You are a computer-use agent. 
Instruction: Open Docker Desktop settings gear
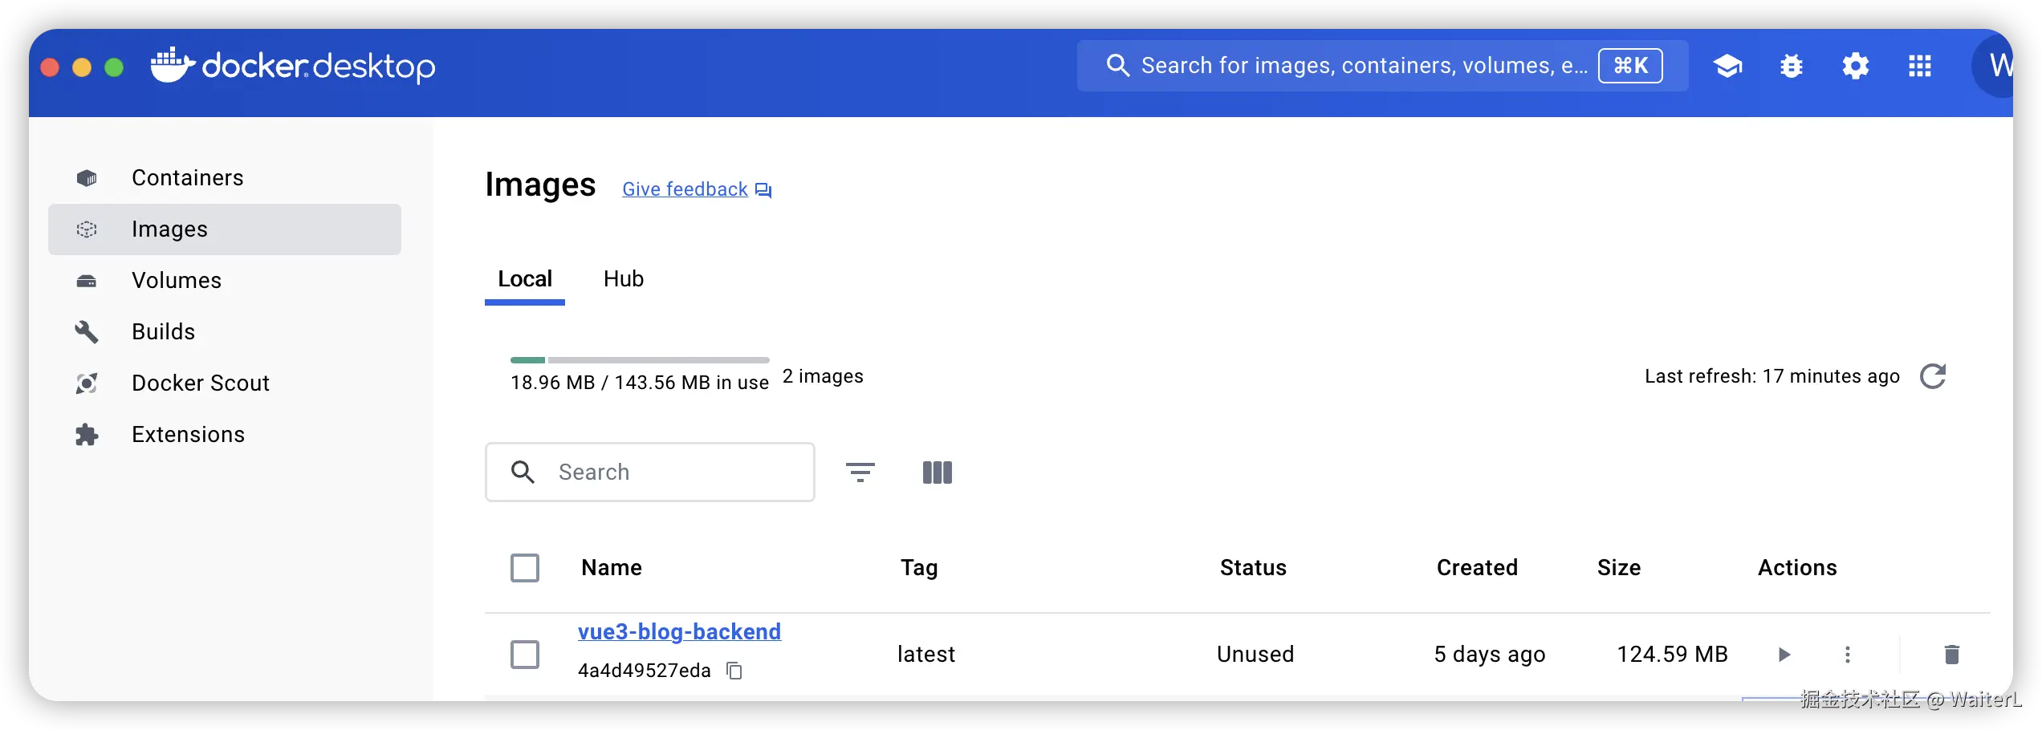[x=1855, y=66]
